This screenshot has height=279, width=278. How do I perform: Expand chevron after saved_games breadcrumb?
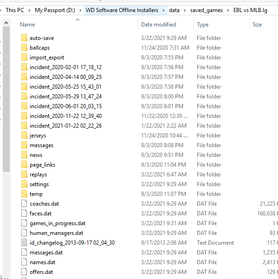[228, 10]
